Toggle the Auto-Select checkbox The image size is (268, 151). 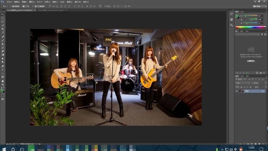pyautogui.click(x=10, y=6)
